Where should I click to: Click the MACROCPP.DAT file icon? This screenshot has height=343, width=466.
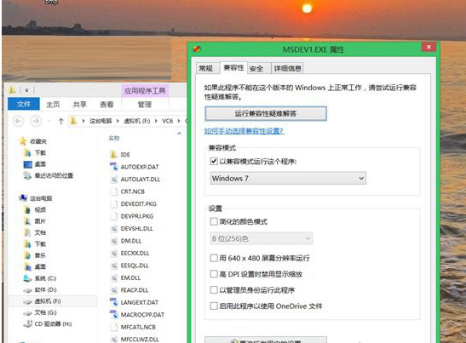[x=114, y=315]
